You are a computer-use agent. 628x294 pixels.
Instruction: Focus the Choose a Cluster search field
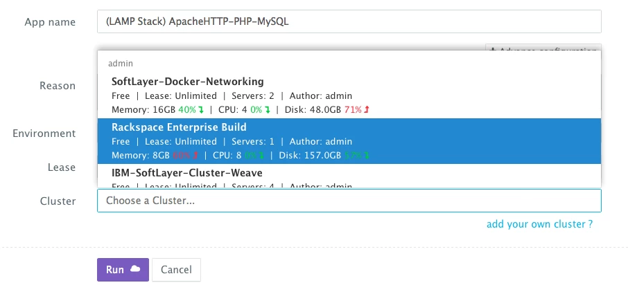(x=349, y=201)
